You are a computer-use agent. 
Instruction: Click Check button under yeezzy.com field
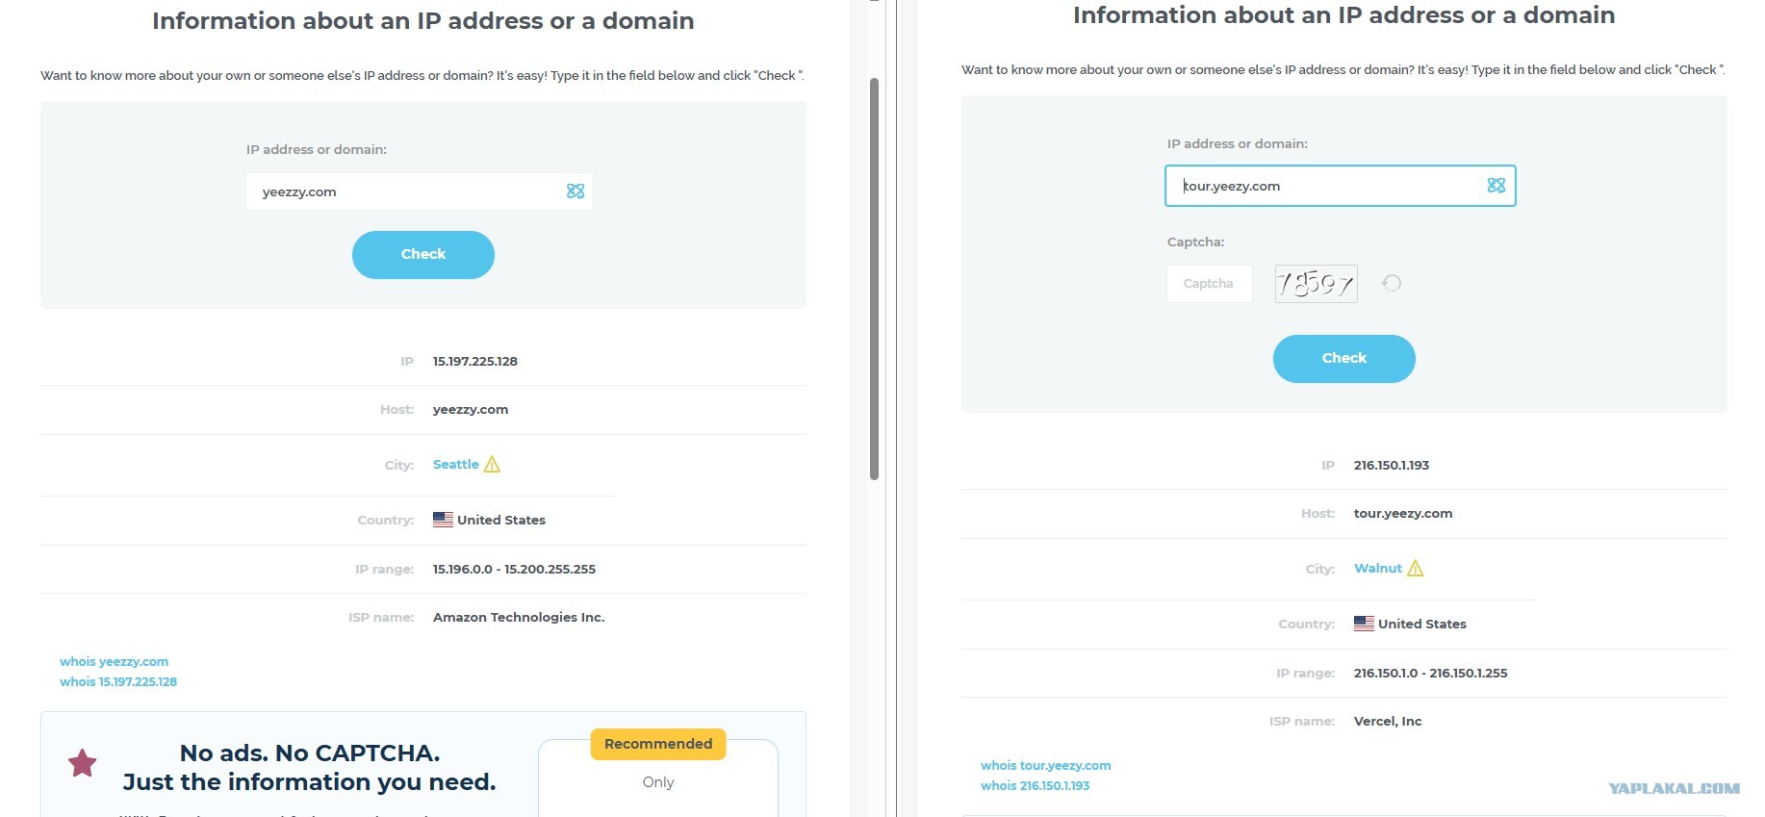coord(423,255)
